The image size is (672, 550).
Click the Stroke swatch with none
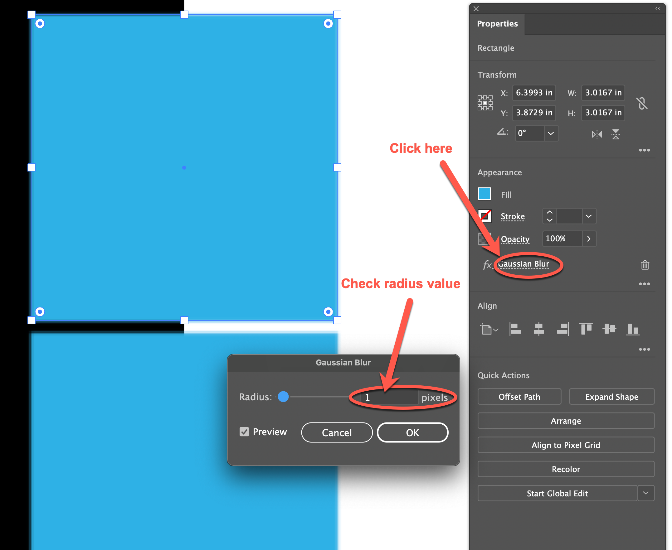[x=485, y=216]
